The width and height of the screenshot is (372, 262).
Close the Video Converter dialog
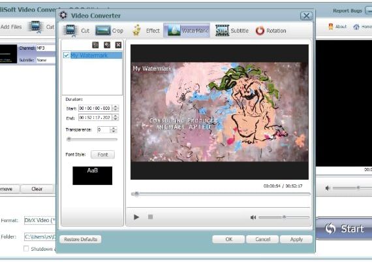point(306,16)
